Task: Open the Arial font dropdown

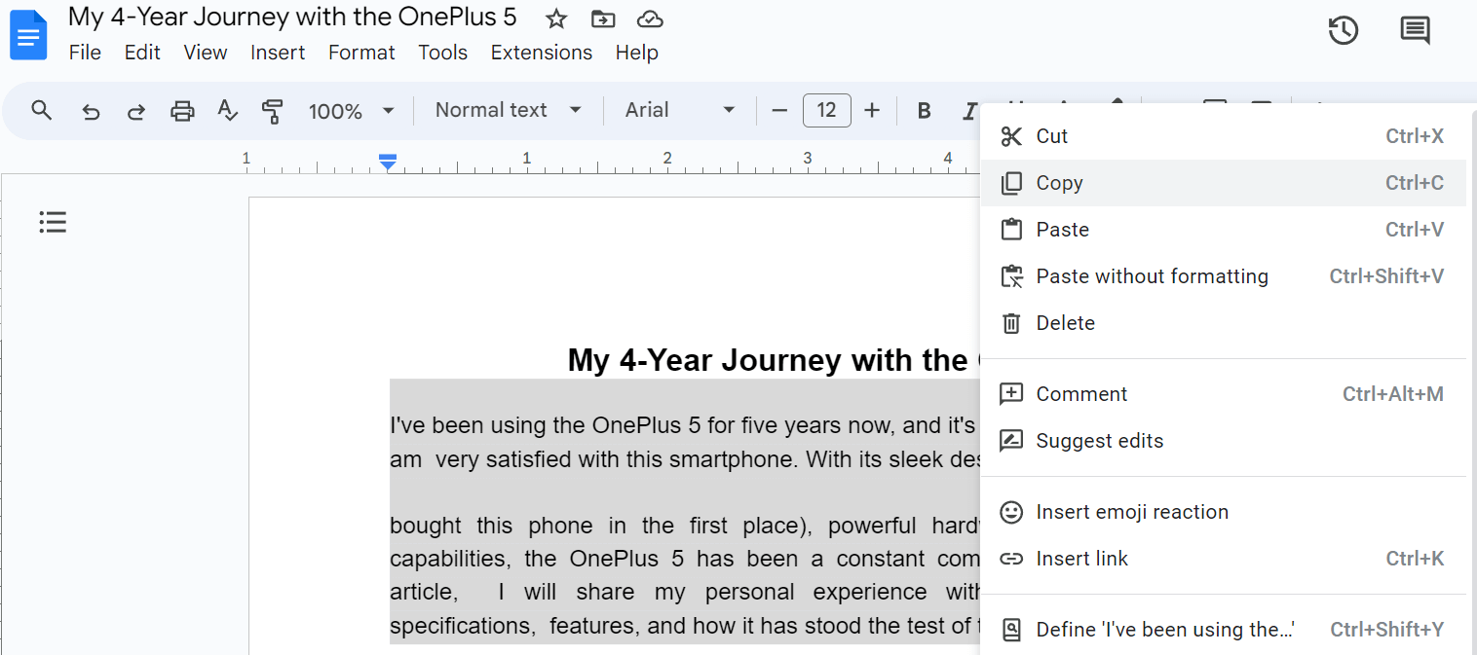Action: coord(679,110)
